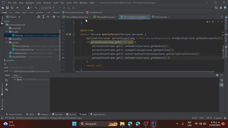228x128 pixels.
Task: Open line separator CRLF selector
Action: [x=202, y=118]
